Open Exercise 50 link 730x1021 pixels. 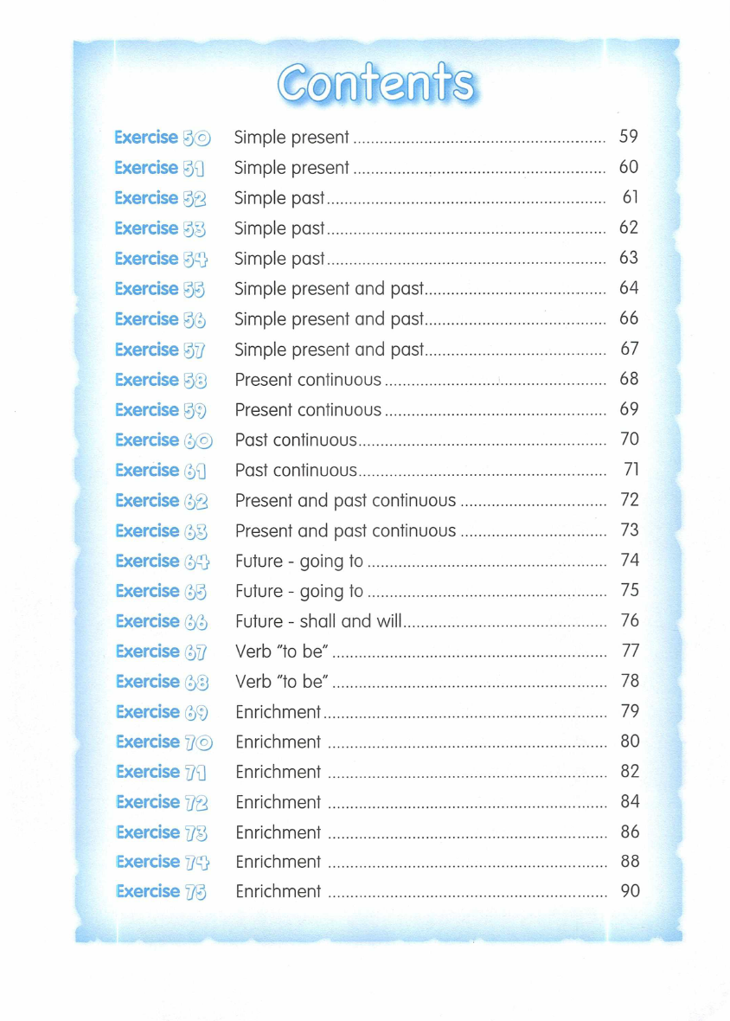point(162,138)
